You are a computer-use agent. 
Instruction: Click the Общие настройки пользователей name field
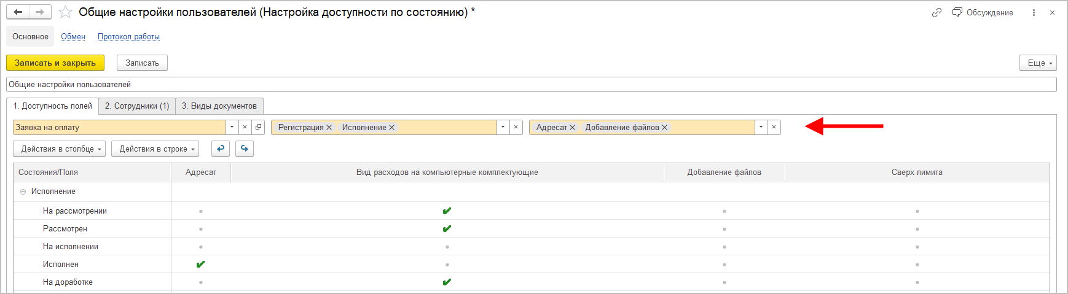coord(531,84)
